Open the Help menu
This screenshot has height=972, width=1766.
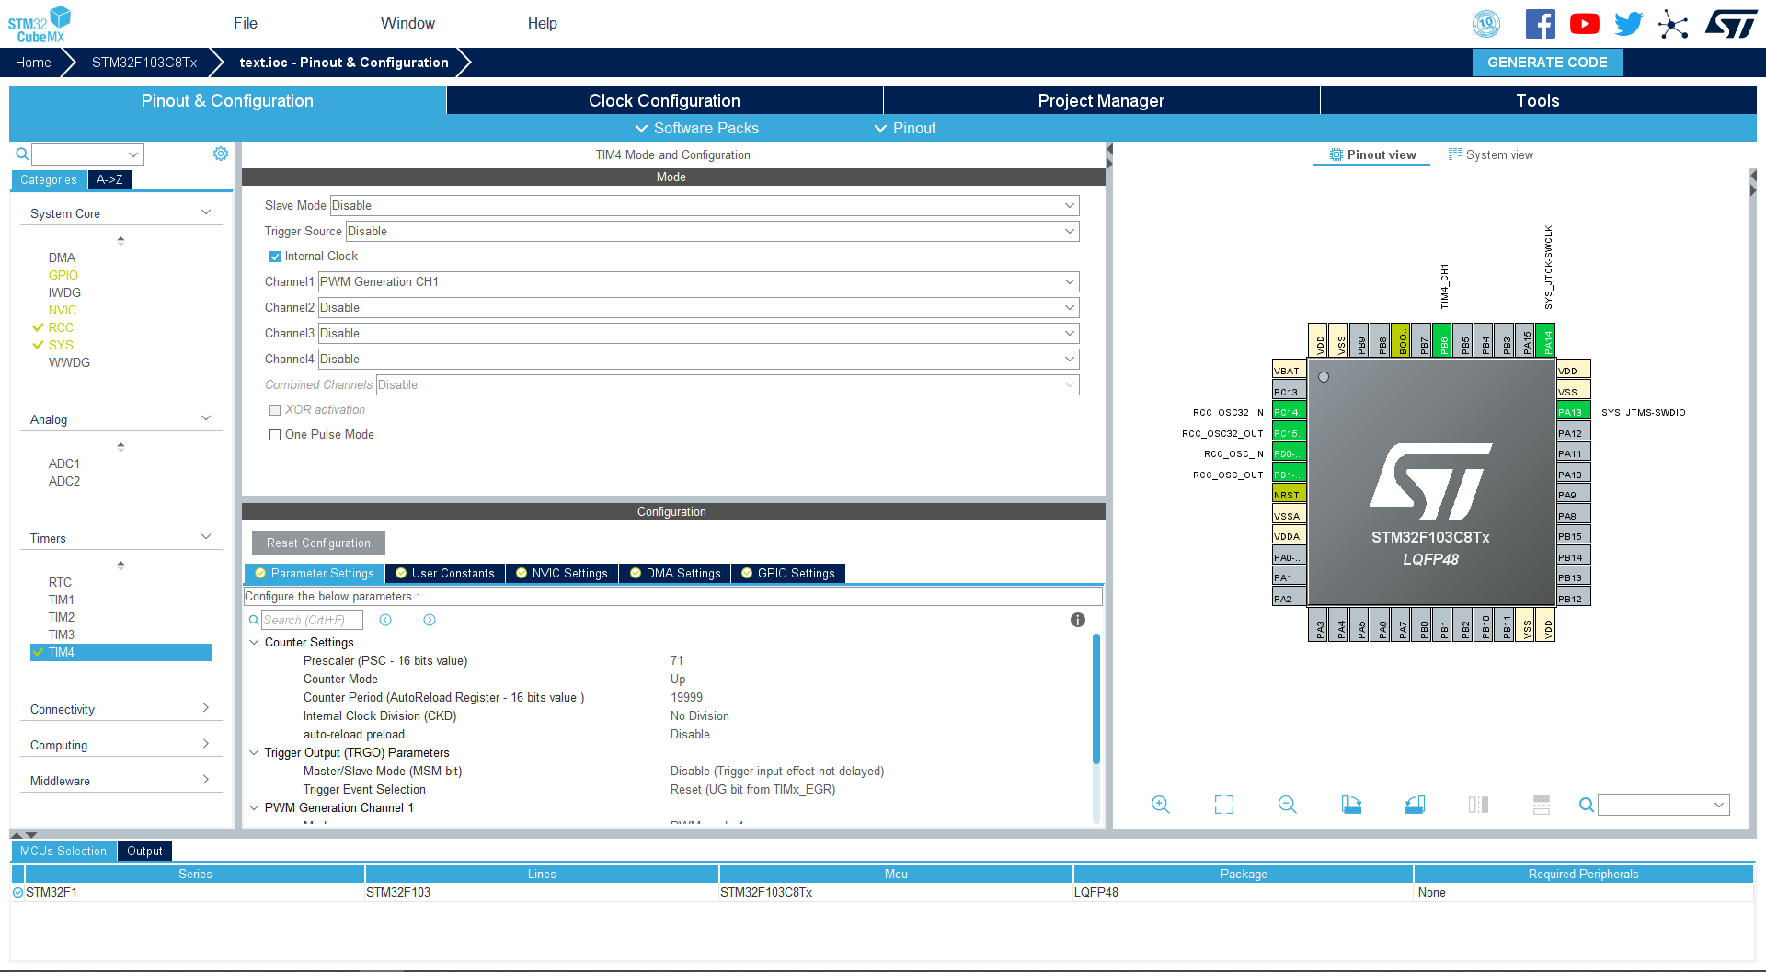[542, 23]
